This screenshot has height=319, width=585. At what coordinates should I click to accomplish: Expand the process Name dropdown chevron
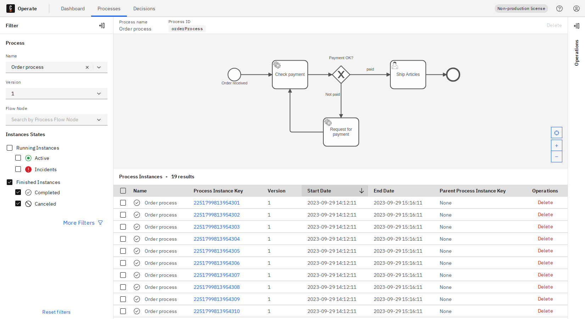(99, 67)
